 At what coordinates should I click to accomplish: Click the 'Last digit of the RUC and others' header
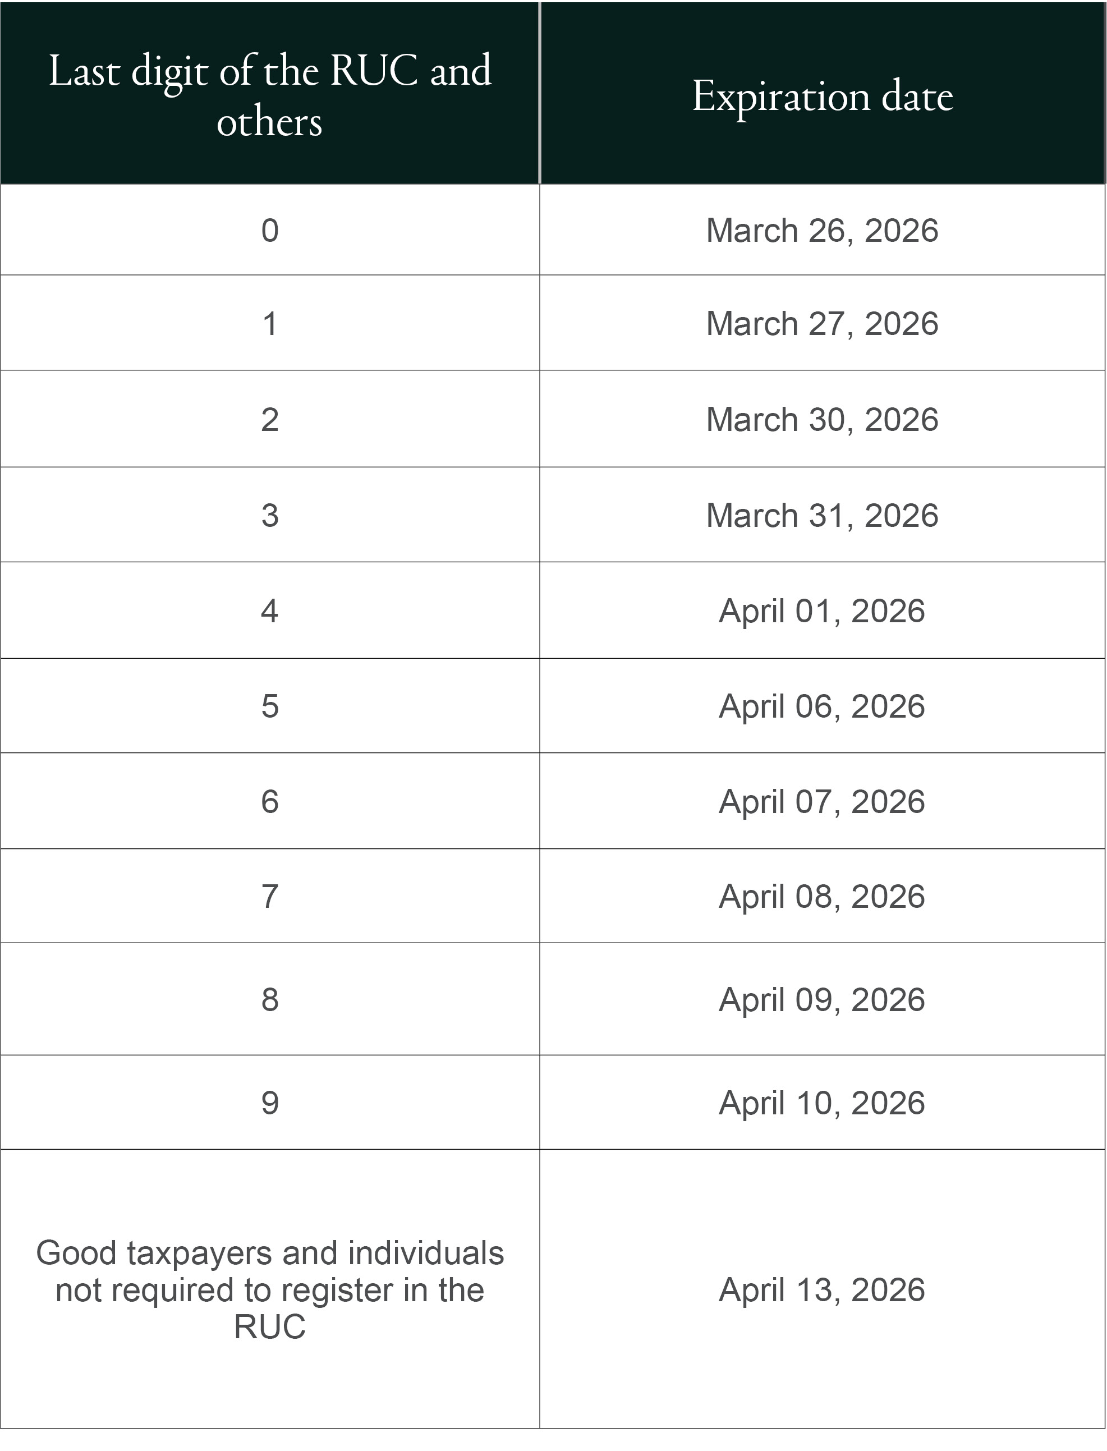pyautogui.click(x=269, y=94)
